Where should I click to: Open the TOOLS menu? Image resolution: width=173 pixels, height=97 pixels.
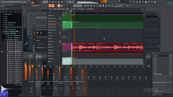pyautogui.click(x=22, y=2)
